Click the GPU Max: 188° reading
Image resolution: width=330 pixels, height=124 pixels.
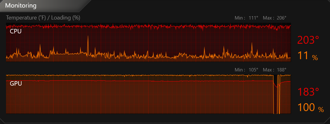pos(275,70)
